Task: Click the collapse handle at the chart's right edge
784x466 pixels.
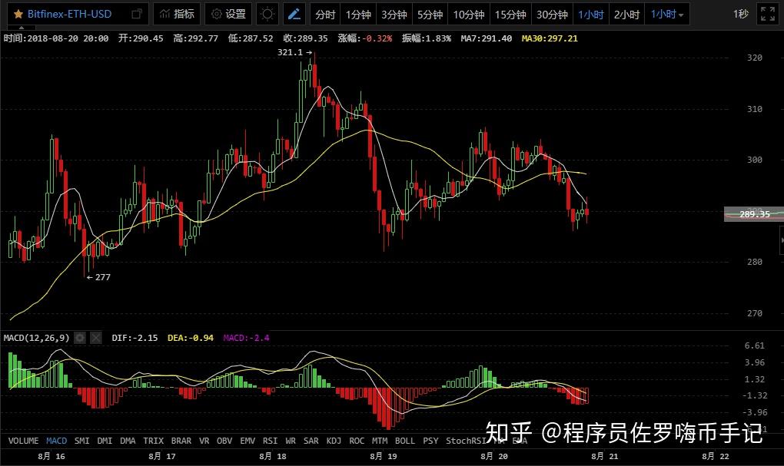Action: [781, 241]
